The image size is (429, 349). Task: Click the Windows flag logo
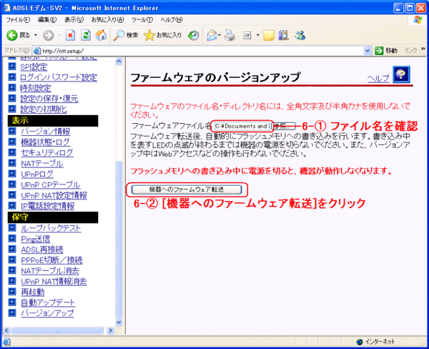[x=418, y=20]
